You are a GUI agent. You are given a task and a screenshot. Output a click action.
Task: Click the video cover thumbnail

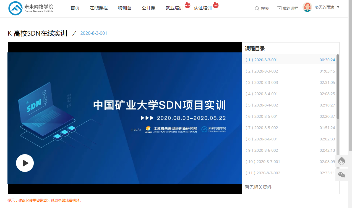(125, 118)
